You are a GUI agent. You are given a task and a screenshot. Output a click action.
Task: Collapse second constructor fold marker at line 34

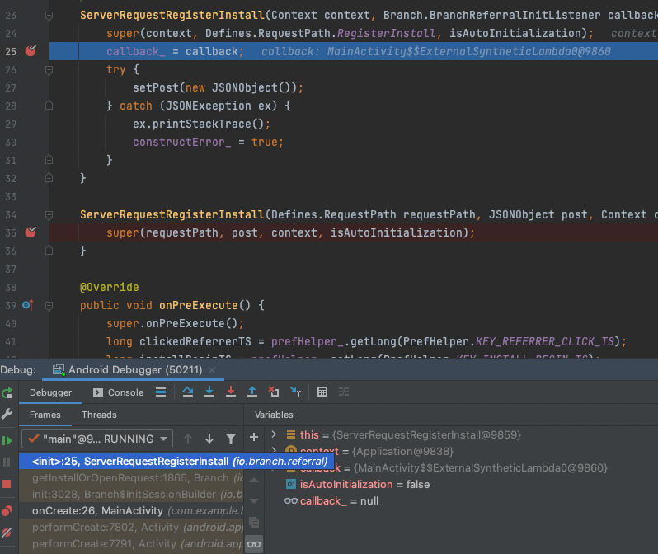(x=49, y=215)
